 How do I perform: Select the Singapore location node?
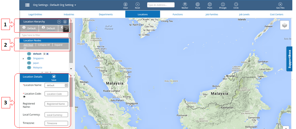point(38,58)
